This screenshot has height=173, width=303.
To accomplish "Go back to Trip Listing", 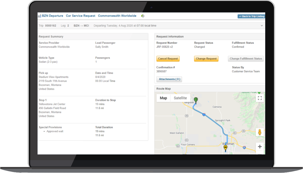I will click(x=251, y=16).
